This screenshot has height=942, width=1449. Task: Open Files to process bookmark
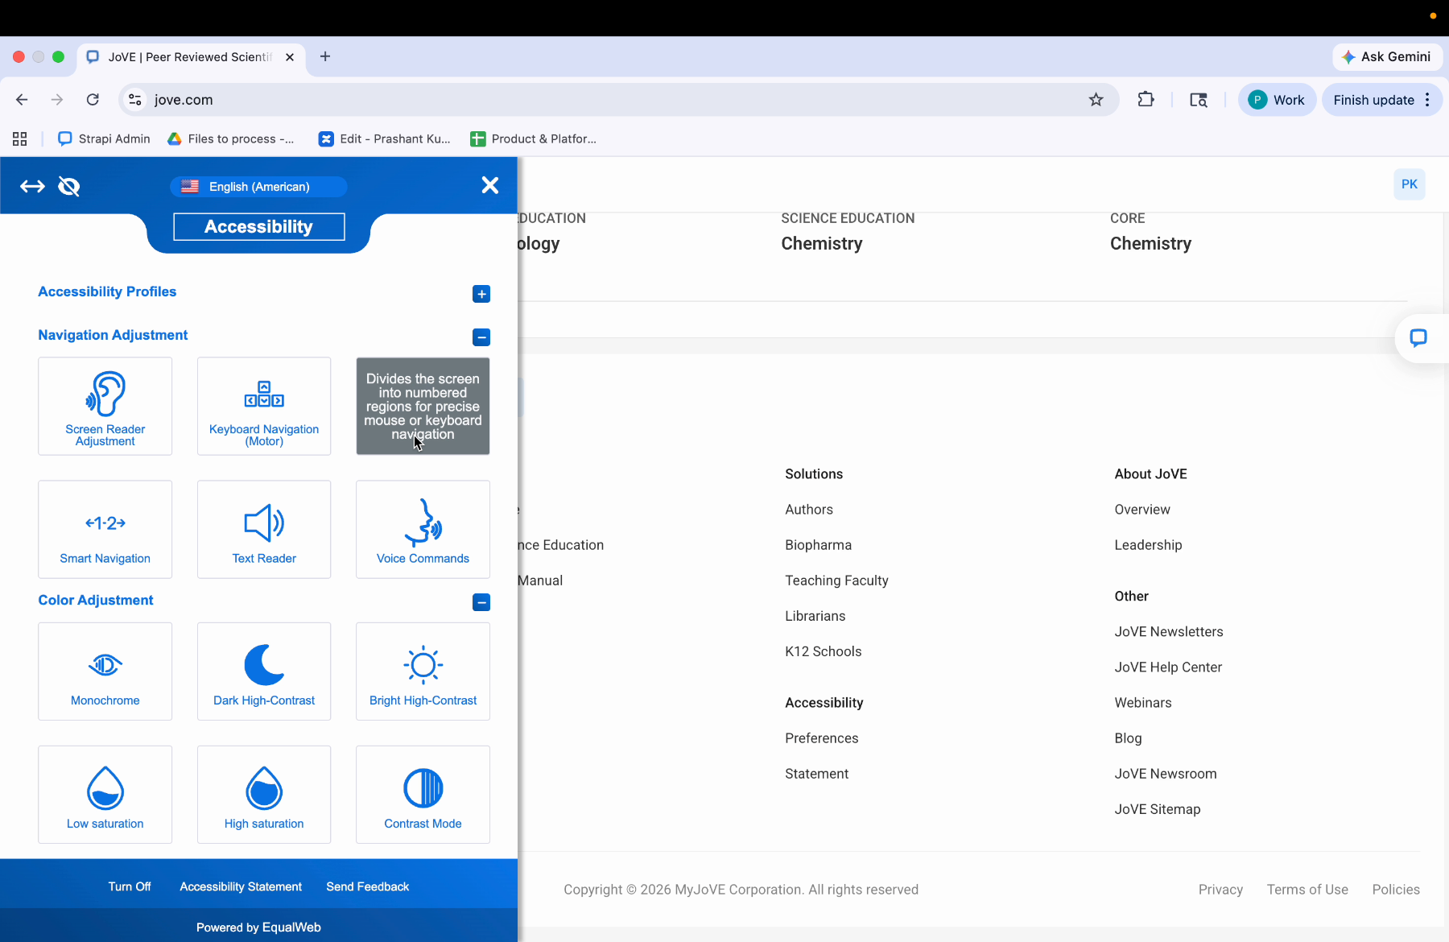pyautogui.click(x=231, y=139)
